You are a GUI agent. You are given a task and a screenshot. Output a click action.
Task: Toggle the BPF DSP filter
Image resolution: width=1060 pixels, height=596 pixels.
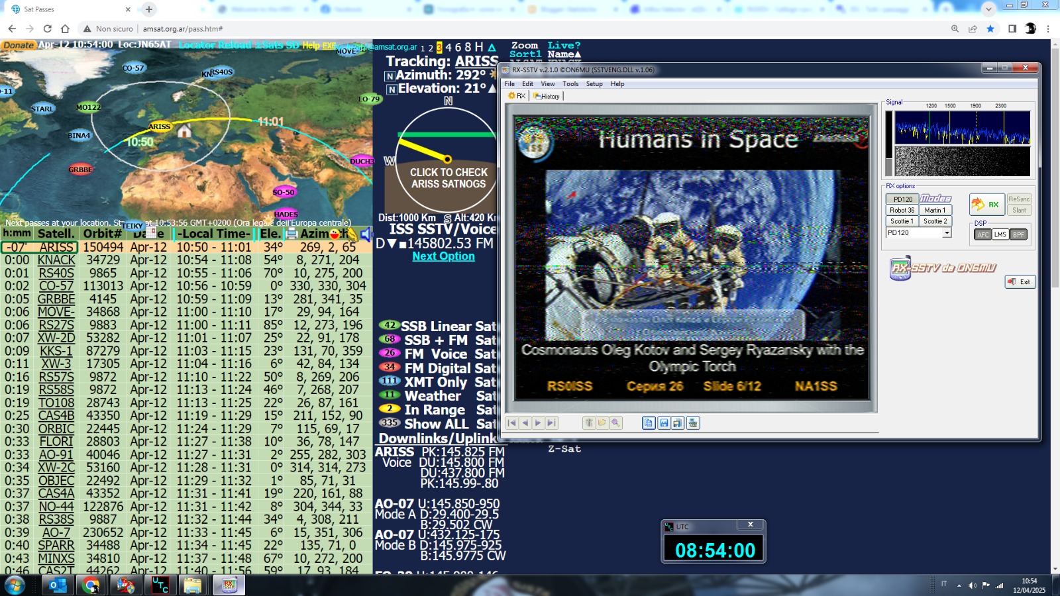point(1018,234)
